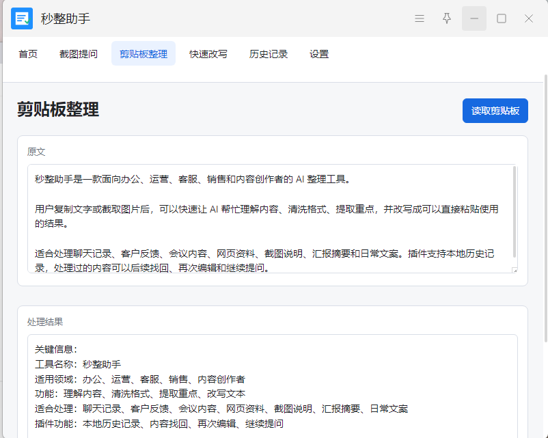Click the line starting with '适用领域：办公'
Screen dimensions: 548x438
[x=140, y=379]
